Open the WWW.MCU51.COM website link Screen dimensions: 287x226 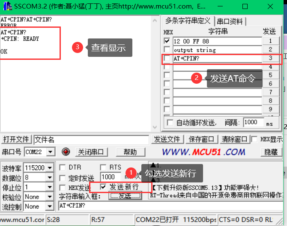203,152
